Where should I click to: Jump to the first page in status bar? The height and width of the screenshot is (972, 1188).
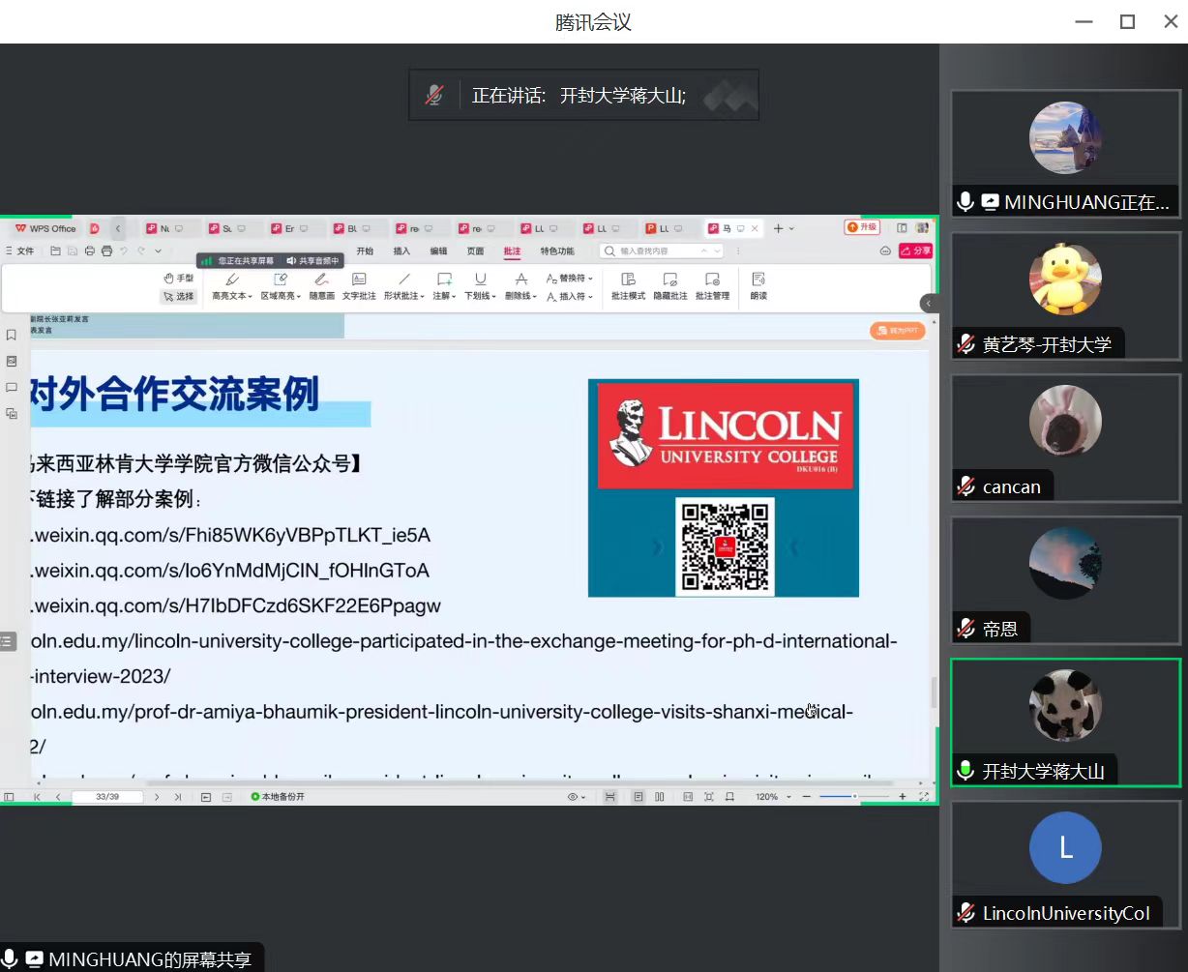(37, 797)
